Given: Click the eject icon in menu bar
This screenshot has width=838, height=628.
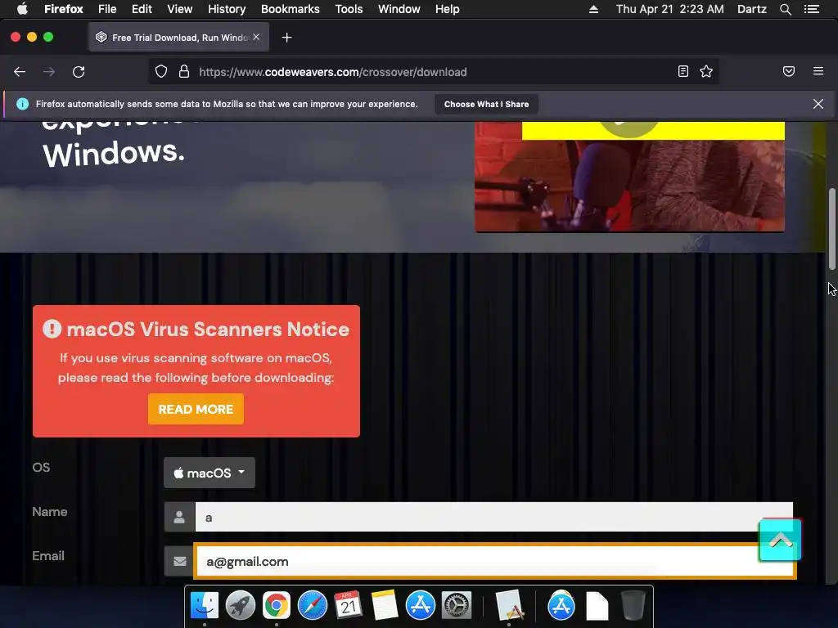Looking at the screenshot, I should pos(593,9).
